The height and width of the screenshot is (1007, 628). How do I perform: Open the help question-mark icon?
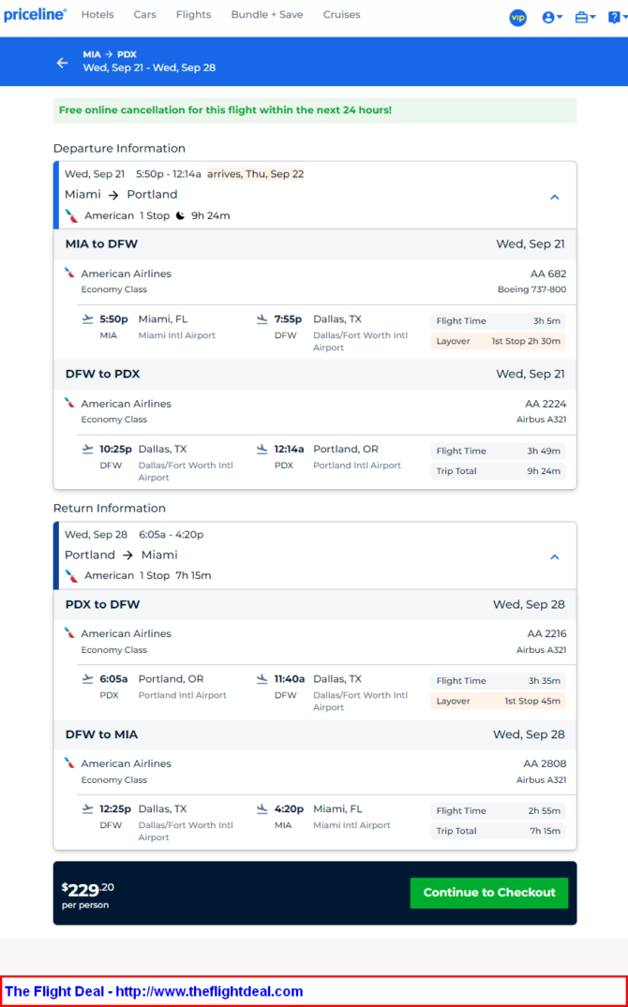(617, 18)
